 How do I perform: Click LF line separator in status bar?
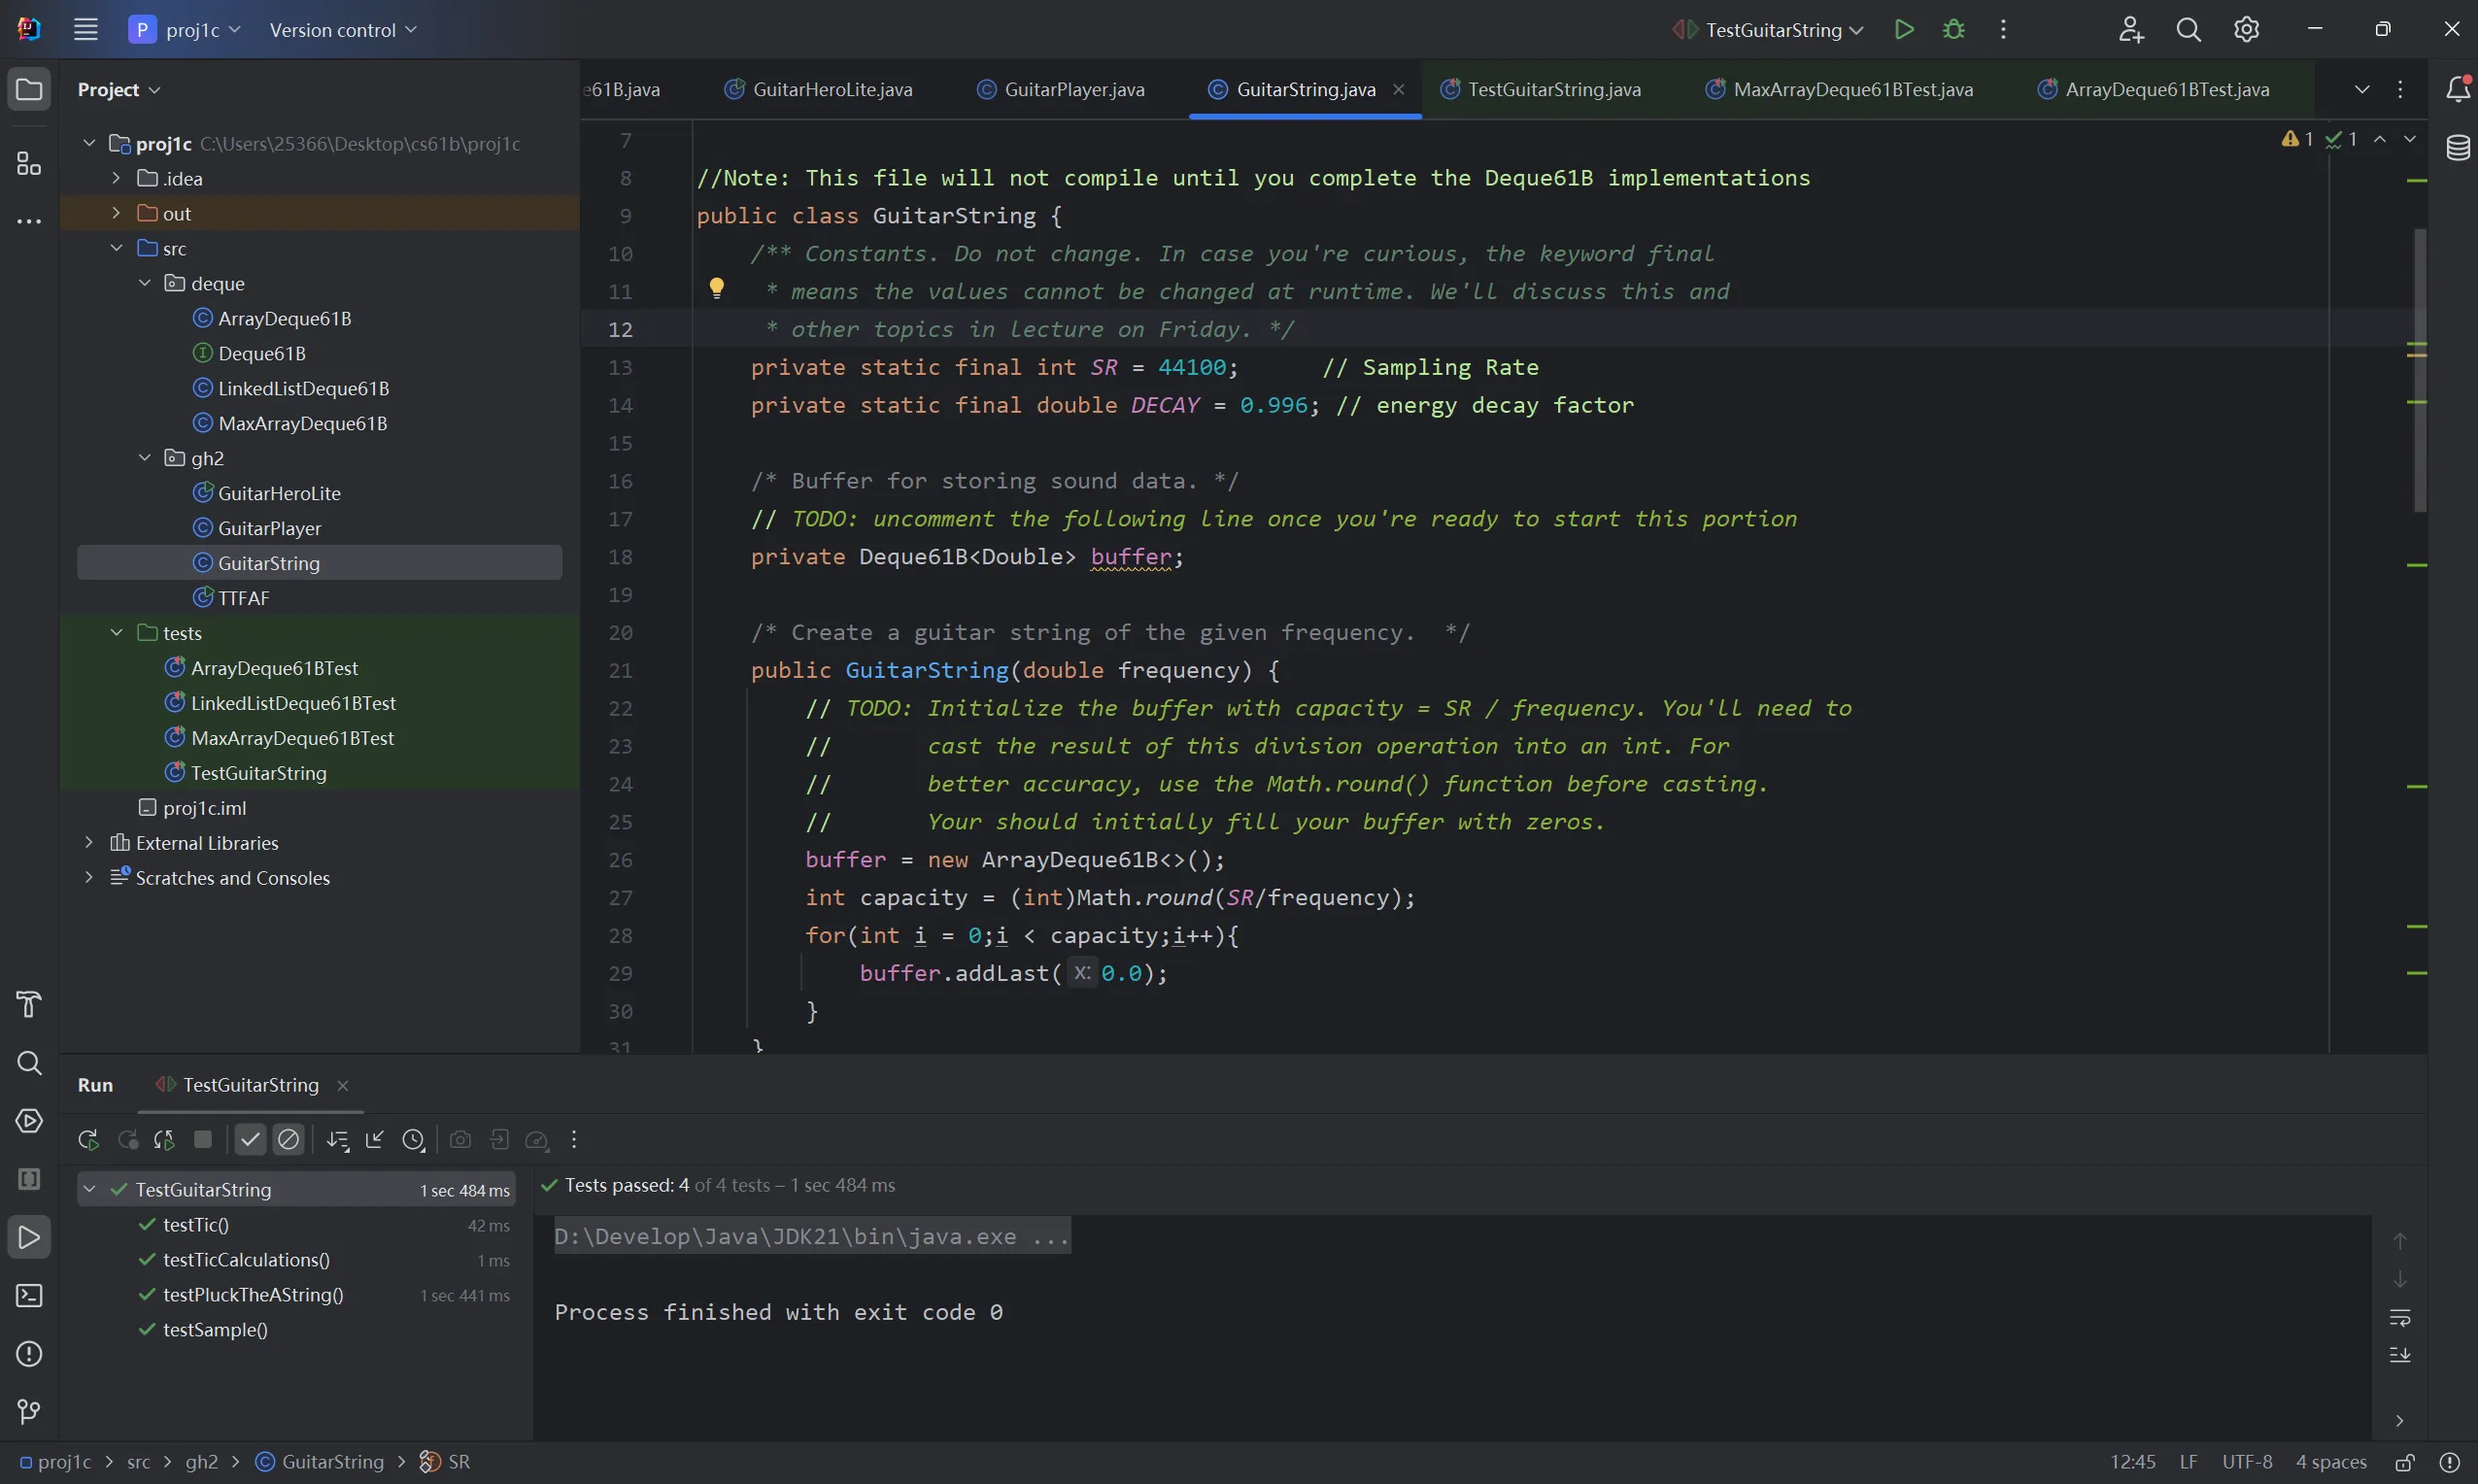[2189, 1462]
